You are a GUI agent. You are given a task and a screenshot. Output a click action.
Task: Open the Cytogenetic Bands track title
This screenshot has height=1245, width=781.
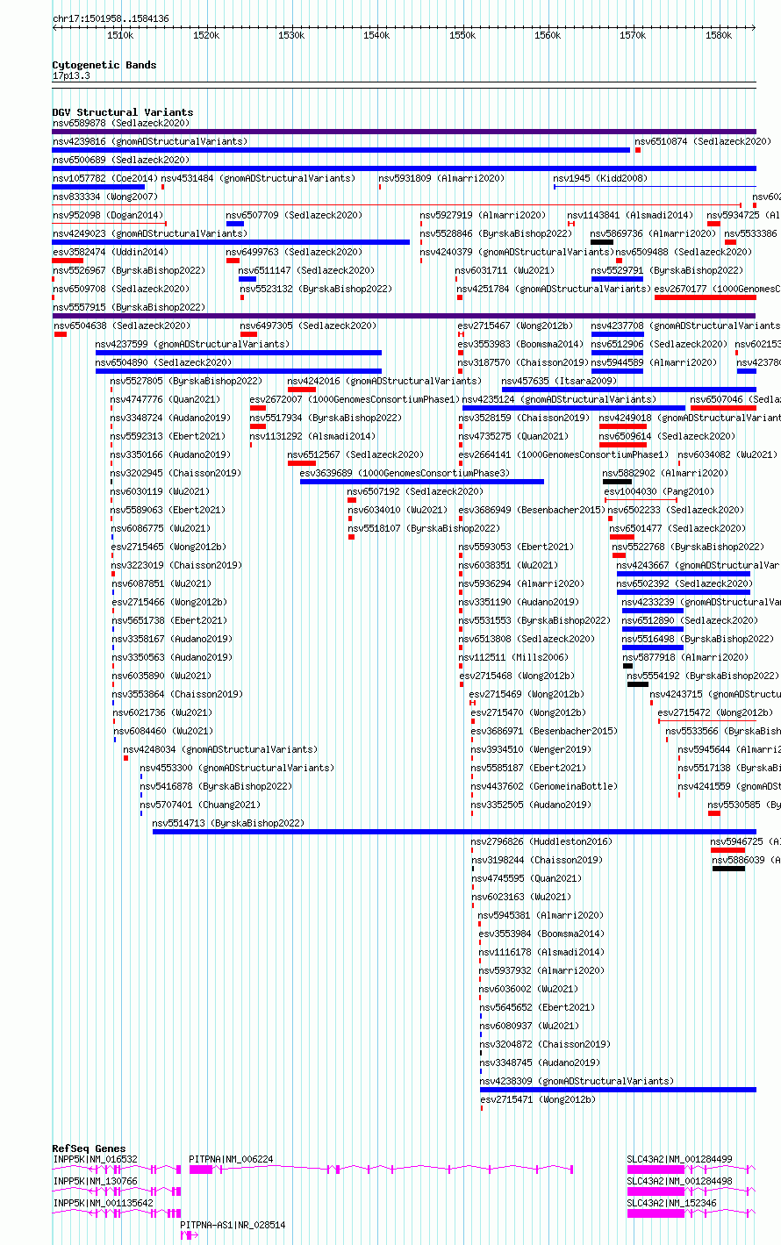coord(104,65)
